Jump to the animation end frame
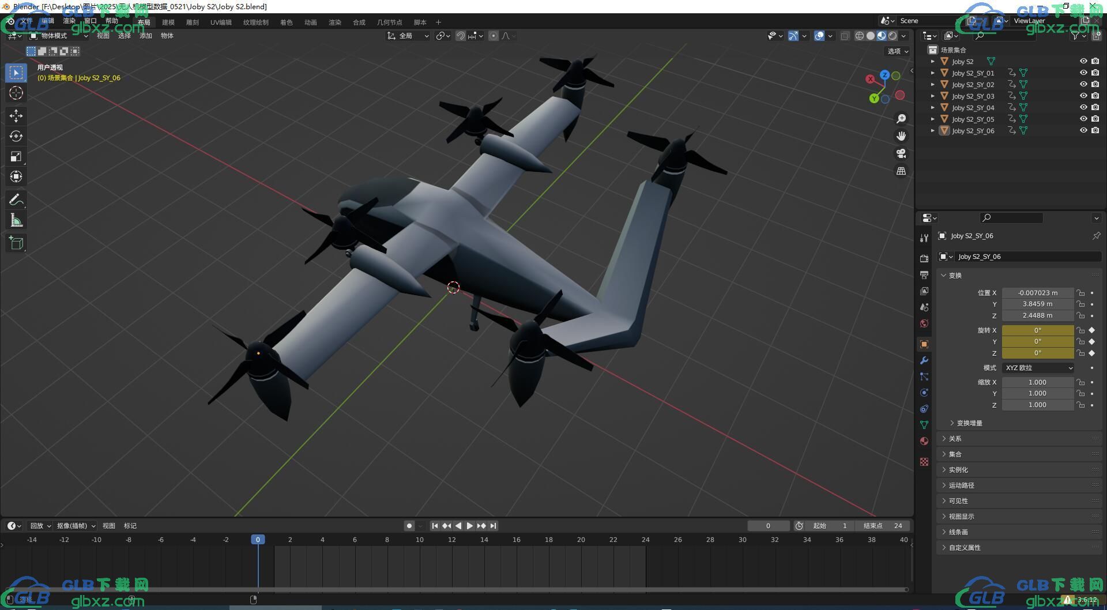Screen dimensions: 1107x610 click(493, 526)
